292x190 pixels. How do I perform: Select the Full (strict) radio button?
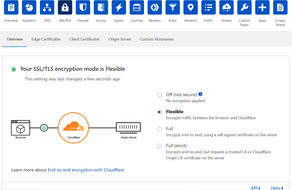click(159, 146)
